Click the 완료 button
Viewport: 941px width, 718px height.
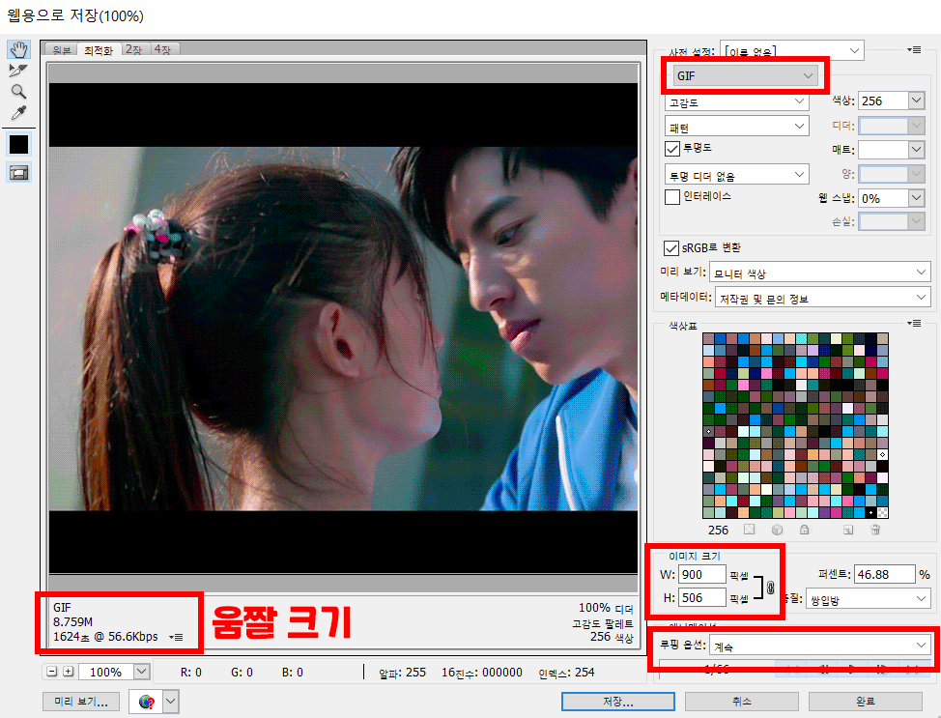click(866, 702)
